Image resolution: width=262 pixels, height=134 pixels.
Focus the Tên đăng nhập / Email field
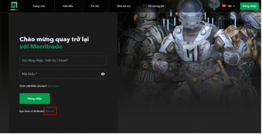coord(63,60)
